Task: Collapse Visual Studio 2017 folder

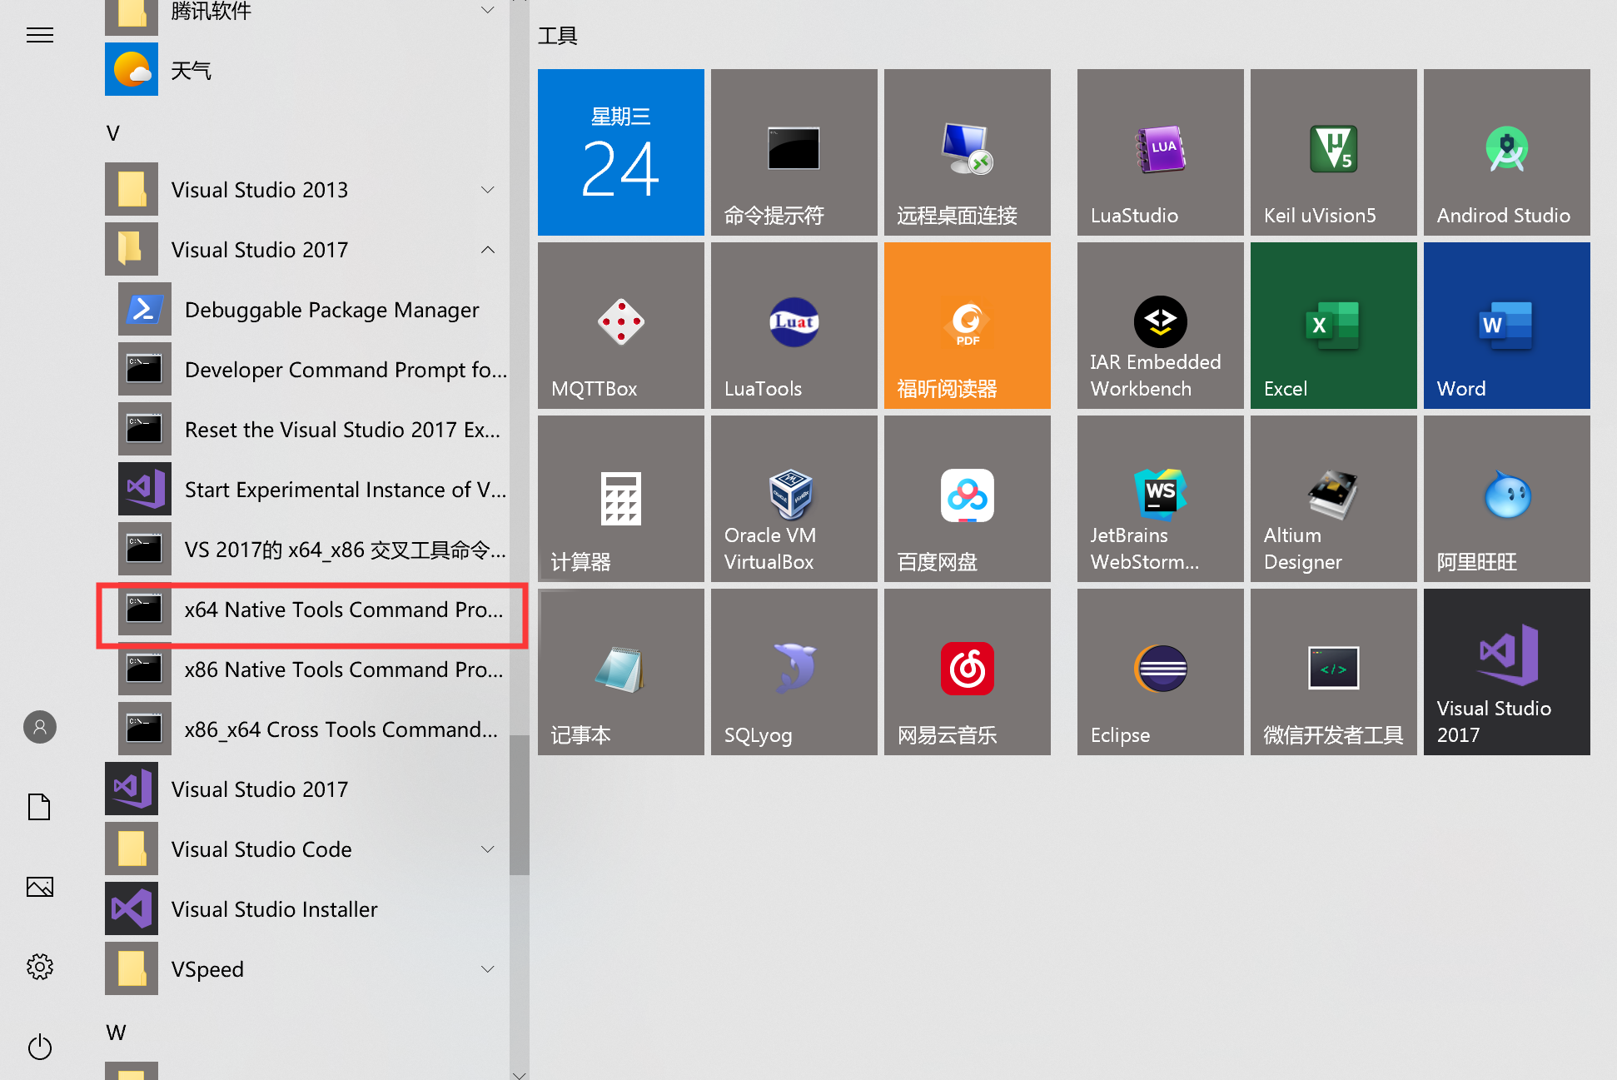Action: [x=306, y=250]
